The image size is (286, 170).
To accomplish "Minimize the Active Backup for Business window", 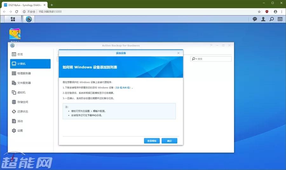I will click(217, 45).
